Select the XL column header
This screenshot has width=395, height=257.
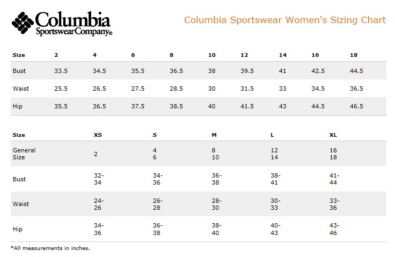tap(333, 135)
